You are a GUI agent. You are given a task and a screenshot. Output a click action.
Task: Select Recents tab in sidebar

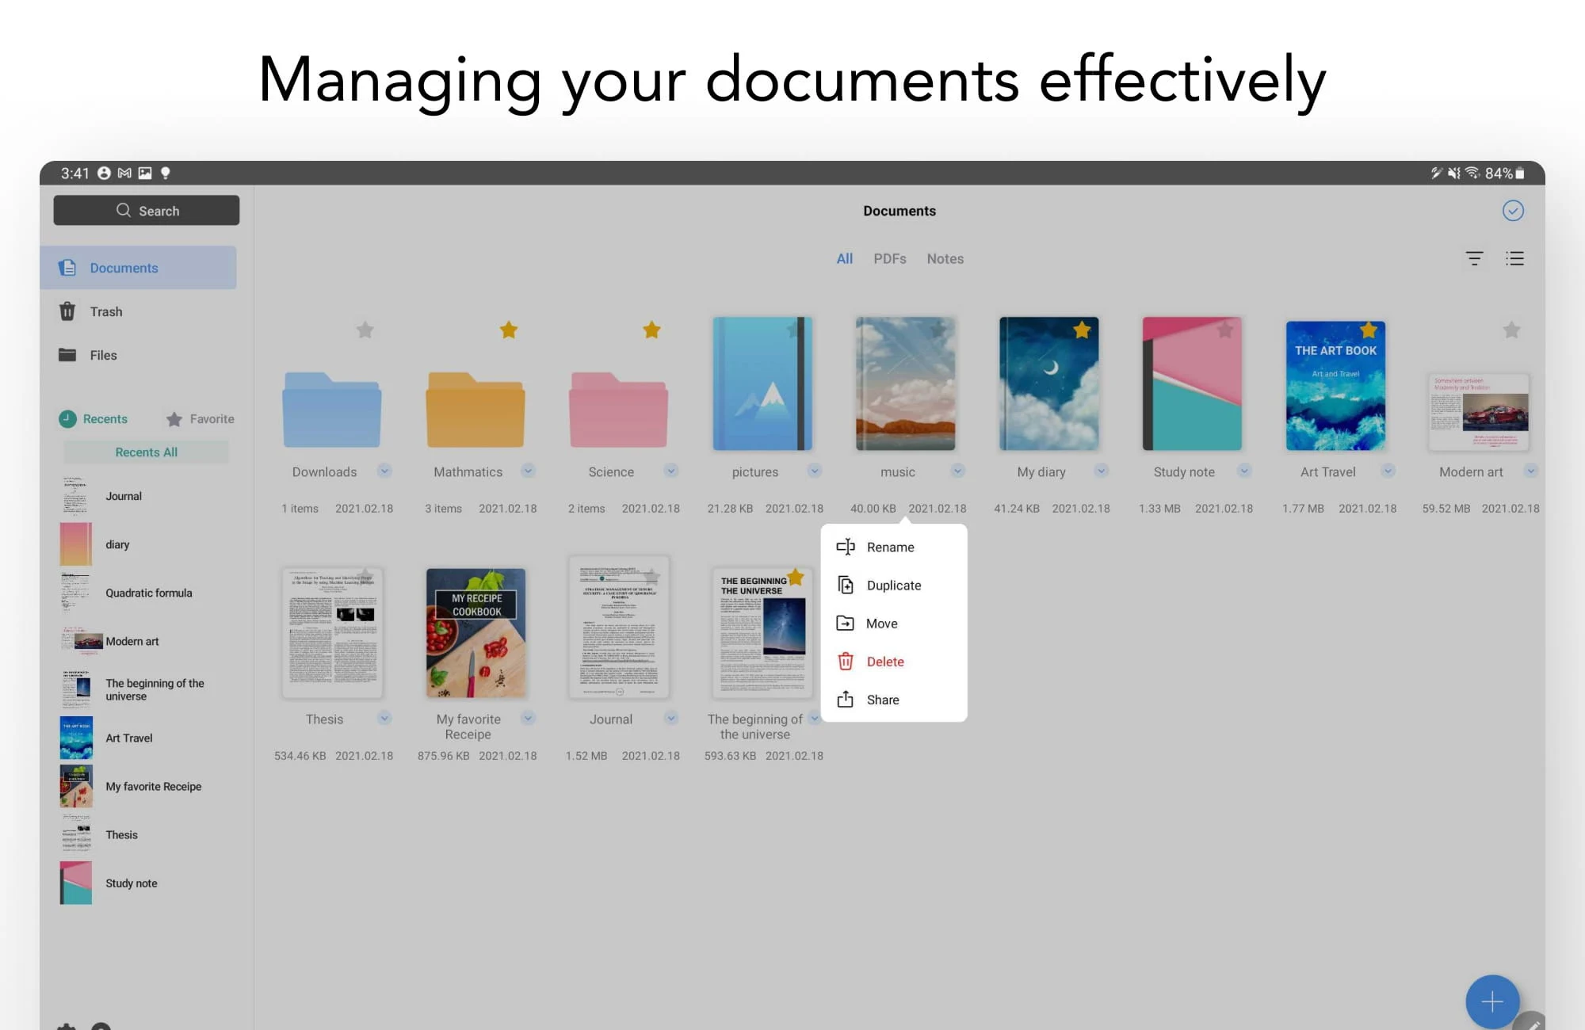93,418
